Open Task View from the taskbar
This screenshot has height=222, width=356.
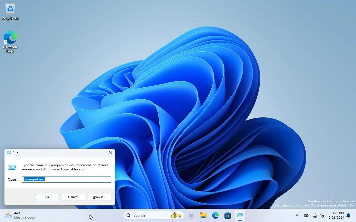[x=191, y=215]
